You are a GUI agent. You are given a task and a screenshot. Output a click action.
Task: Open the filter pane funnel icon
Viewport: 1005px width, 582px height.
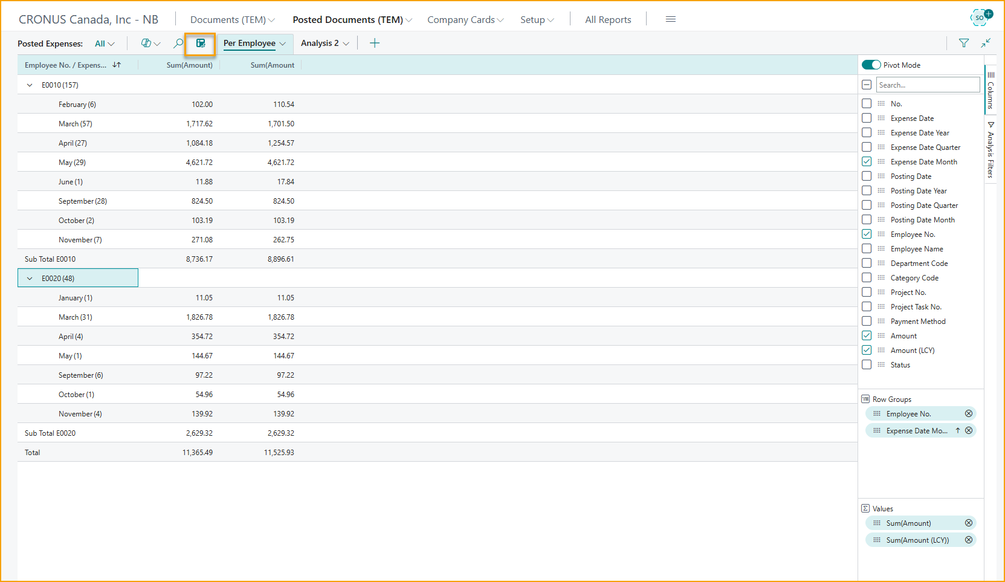(963, 43)
